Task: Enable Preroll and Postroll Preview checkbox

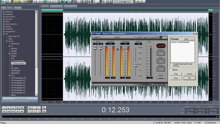Action: 172,64
